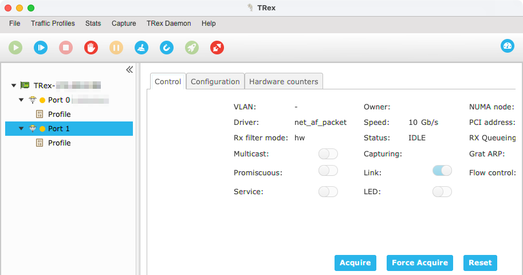The width and height of the screenshot is (523, 275).
Task: Turn off the Link switch
Action: point(442,171)
